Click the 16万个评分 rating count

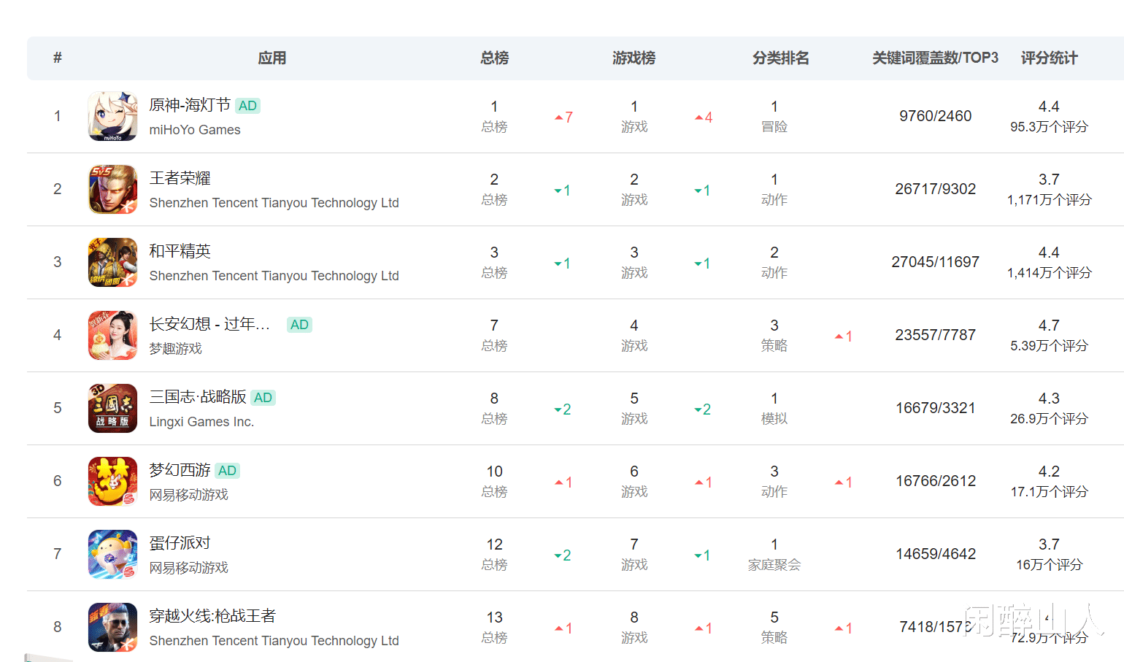click(x=1049, y=565)
